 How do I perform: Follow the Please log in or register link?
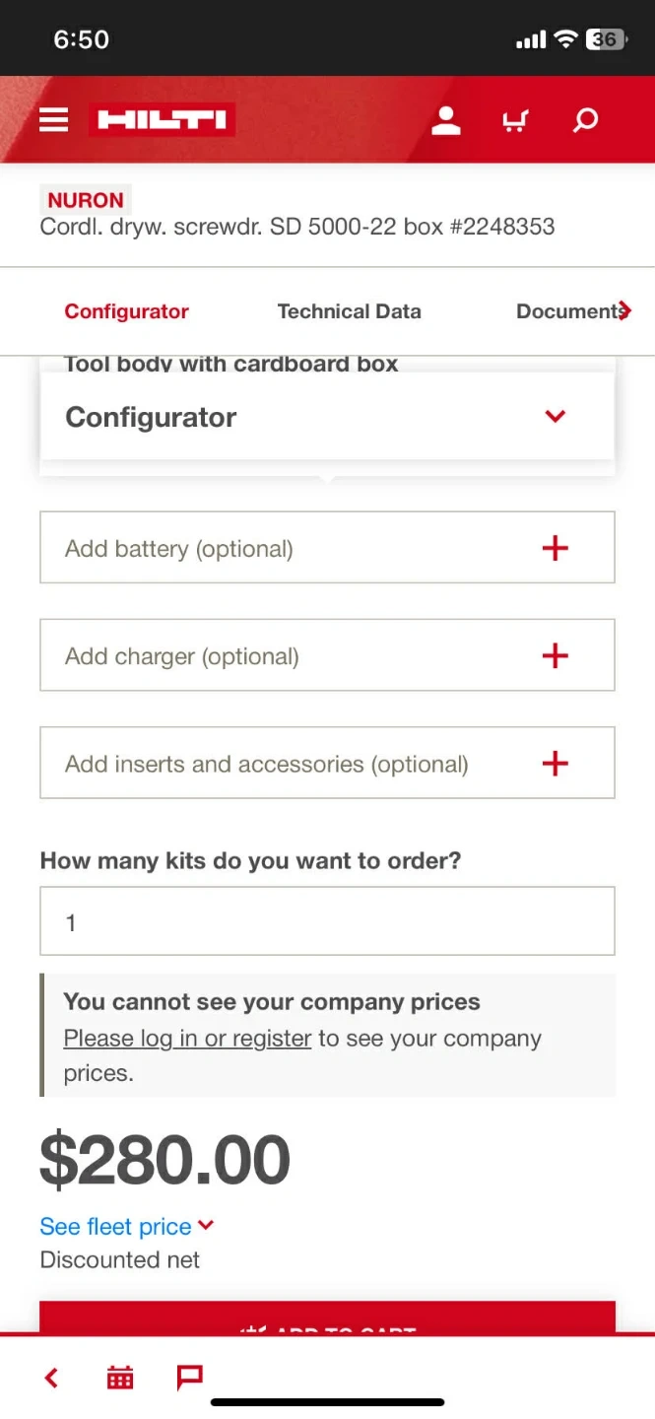(187, 1039)
